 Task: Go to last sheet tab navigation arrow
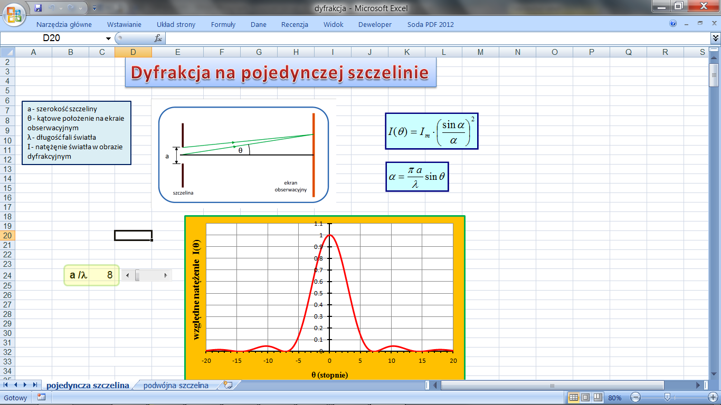point(34,385)
